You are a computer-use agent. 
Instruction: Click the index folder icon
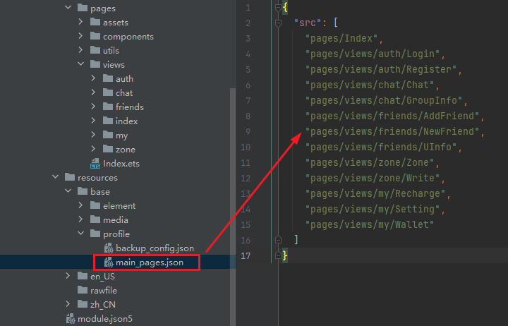tap(108, 121)
